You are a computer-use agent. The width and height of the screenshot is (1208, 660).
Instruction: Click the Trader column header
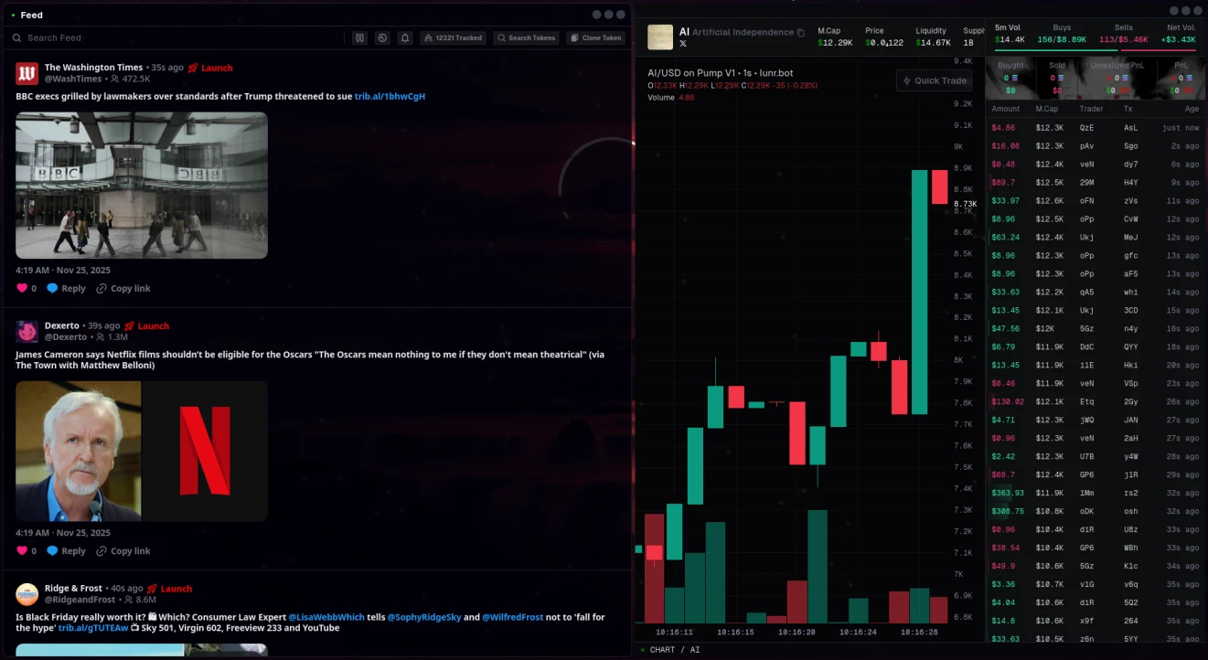coord(1091,109)
